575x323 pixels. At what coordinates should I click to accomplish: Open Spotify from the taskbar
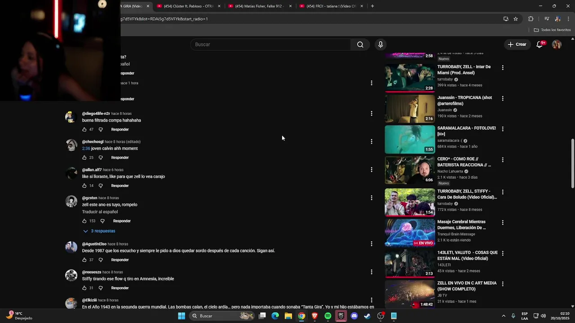click(328, 316)
